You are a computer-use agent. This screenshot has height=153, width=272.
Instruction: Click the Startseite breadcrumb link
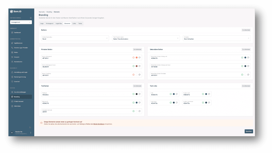tap(42, 12)
